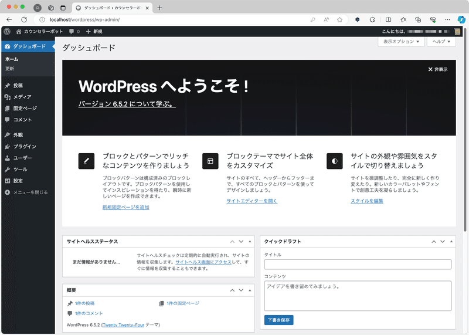Expand the ヘルプ dropdown
The image size is (469, 335).
[441, 42]
